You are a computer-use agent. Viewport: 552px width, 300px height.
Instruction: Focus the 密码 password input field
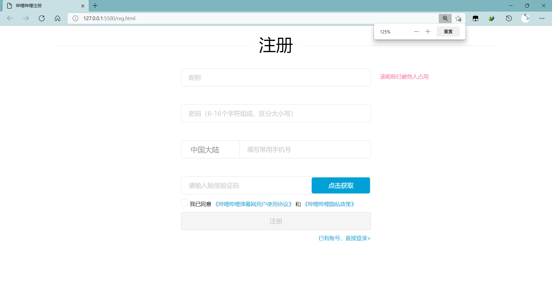tap(276, 113)
